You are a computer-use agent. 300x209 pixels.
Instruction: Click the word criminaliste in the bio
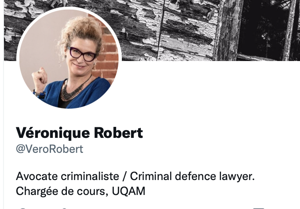click(x=90, y=176)
